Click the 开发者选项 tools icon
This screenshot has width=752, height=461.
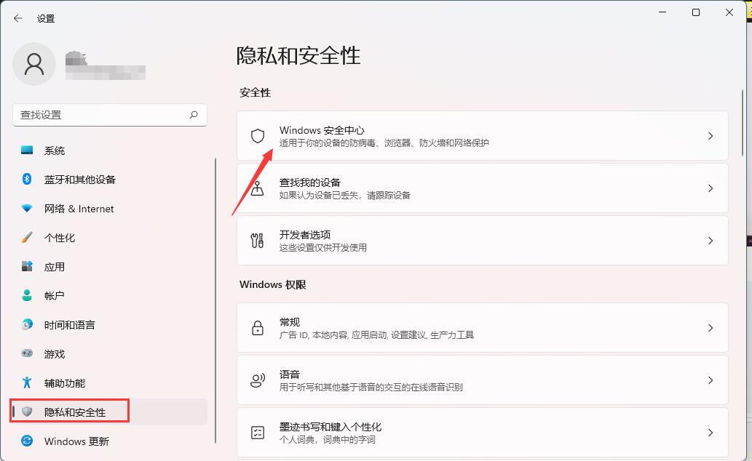click(258, 241)
